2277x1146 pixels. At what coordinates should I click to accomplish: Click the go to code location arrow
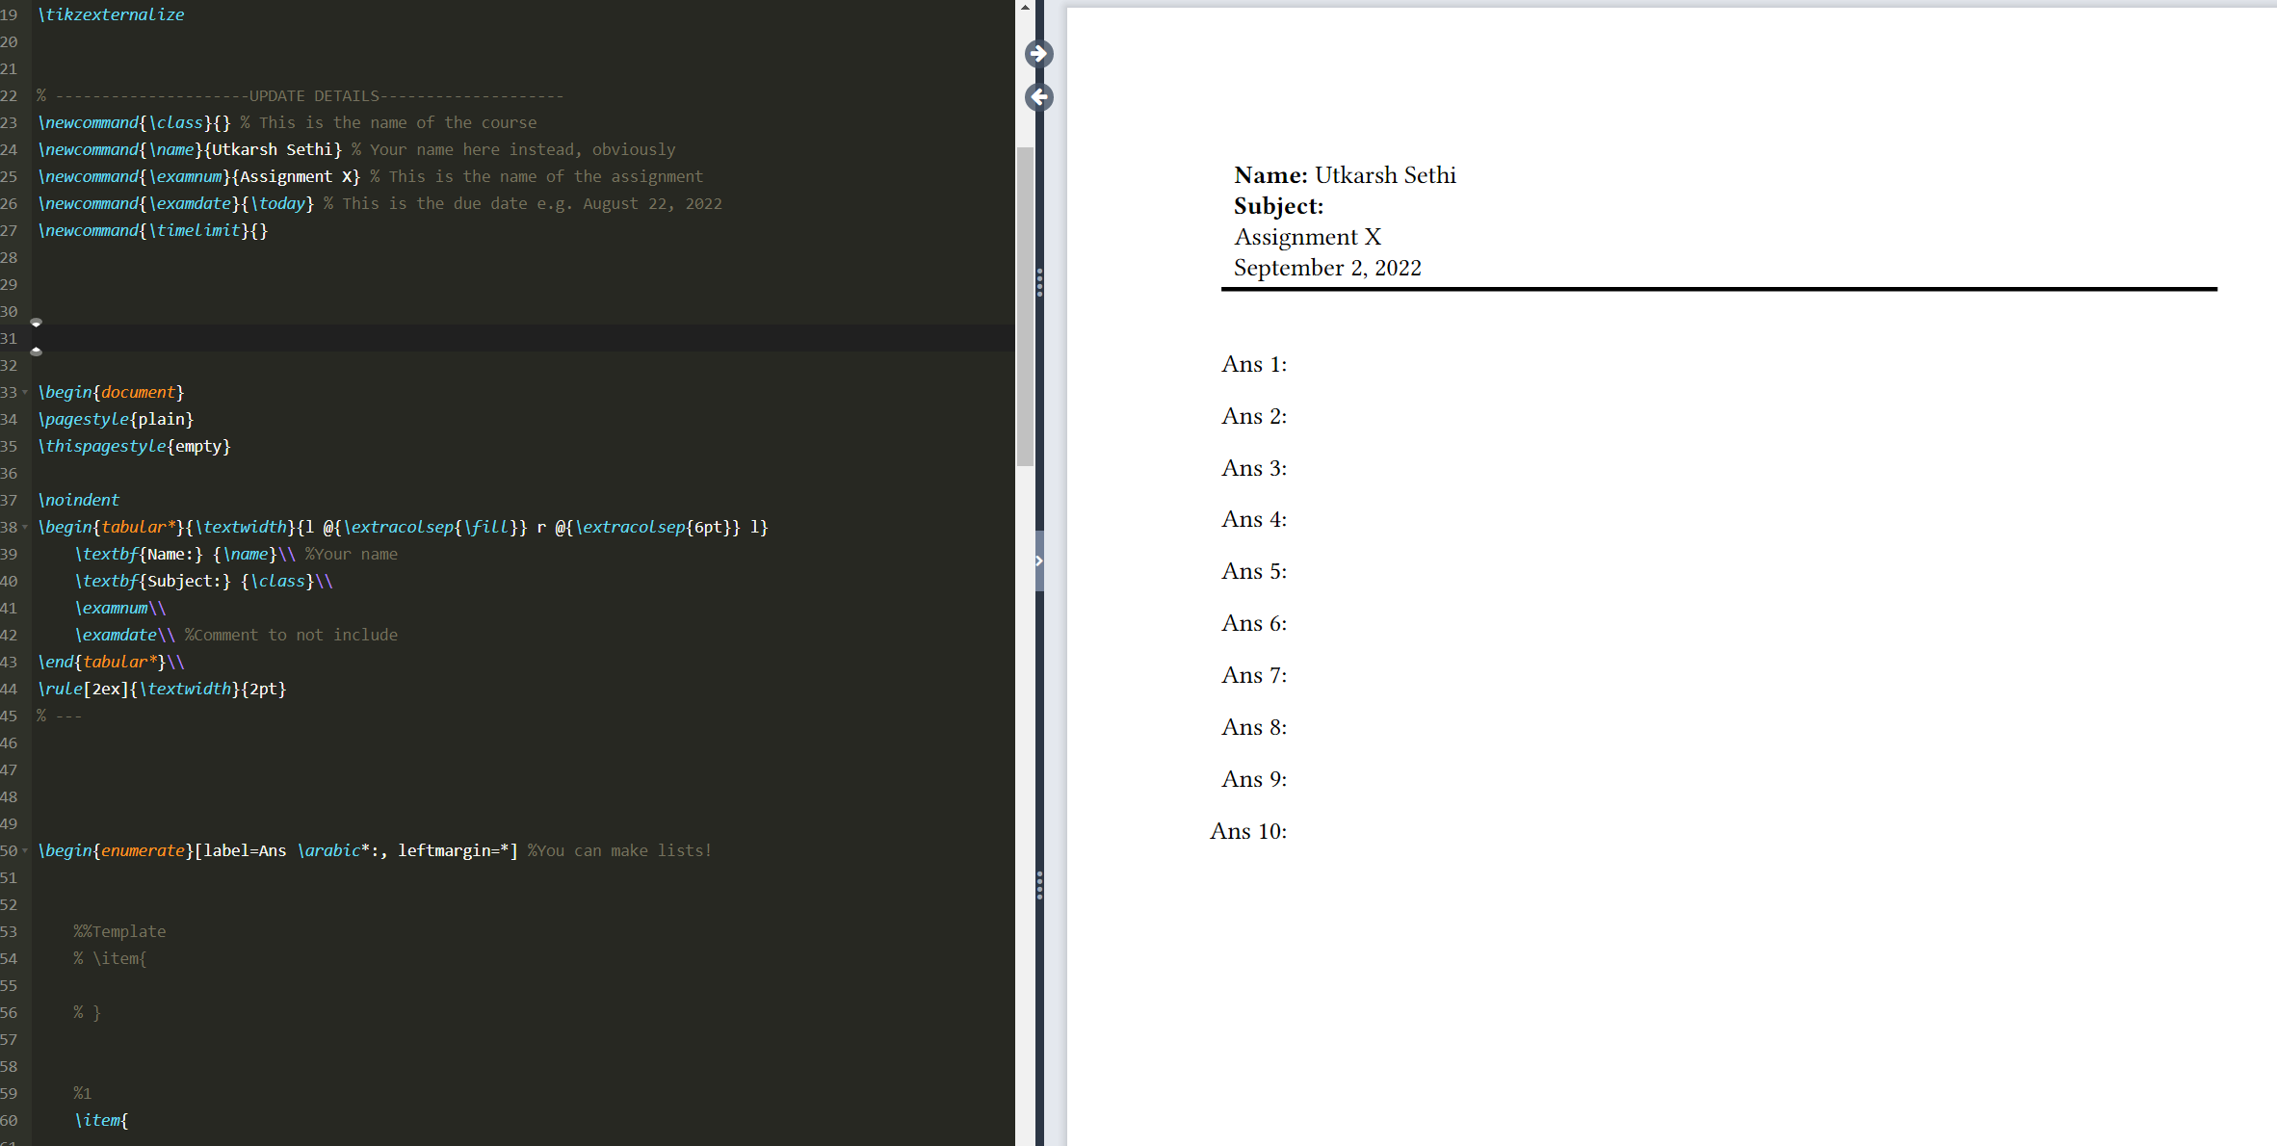pos(1038,97)
